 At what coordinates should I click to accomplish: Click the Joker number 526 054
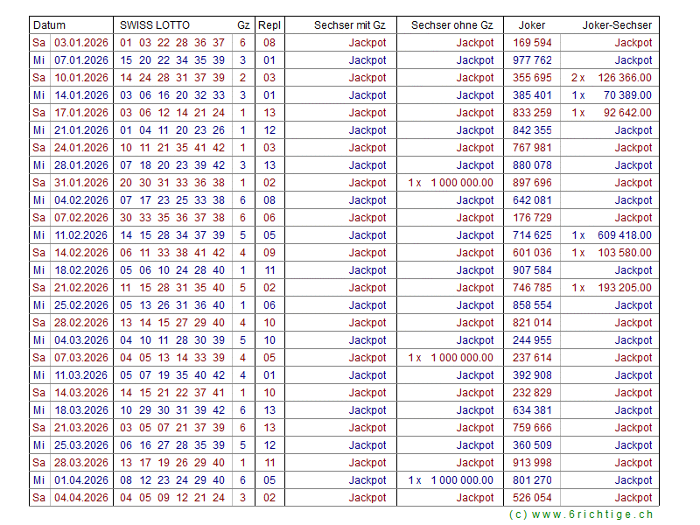tap(532, 498)
